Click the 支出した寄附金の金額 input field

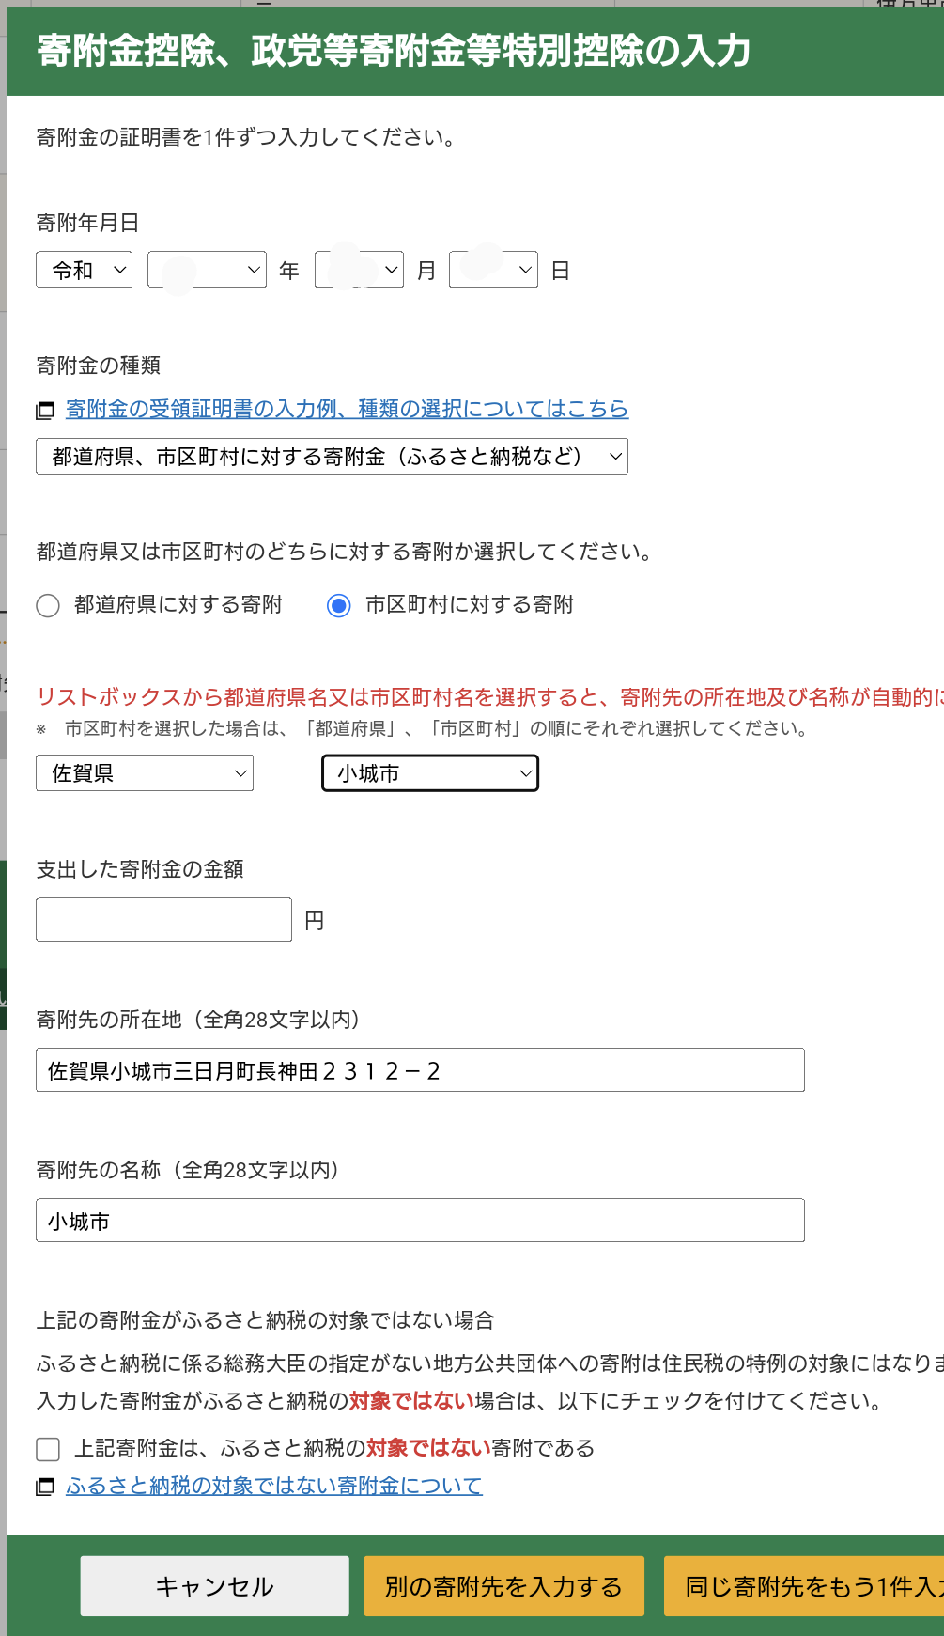click(163, 920)
